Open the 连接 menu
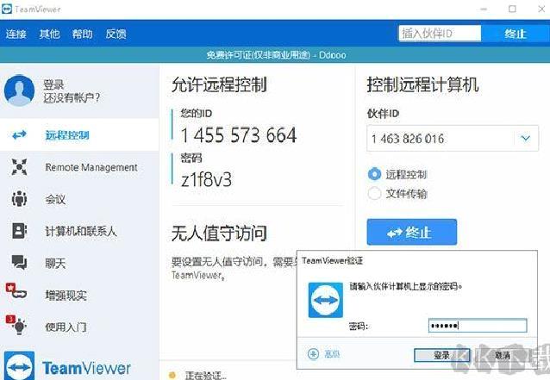Screen dimensions: 550x380 pyautogui.click(x=16, y=34)
